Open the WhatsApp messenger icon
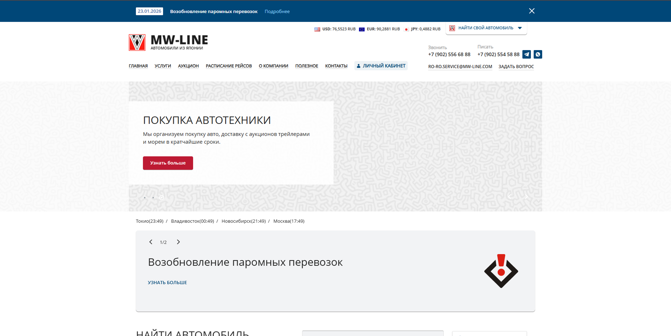Image resolution: width=671 pixels, height=336 pixels. point(538,54)
